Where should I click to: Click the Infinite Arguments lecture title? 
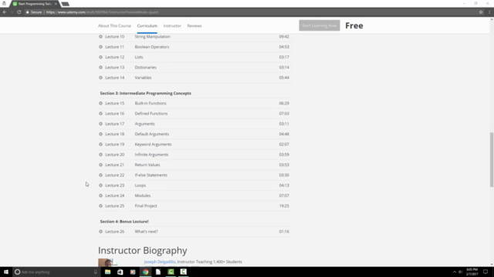(x=151, y=155)
